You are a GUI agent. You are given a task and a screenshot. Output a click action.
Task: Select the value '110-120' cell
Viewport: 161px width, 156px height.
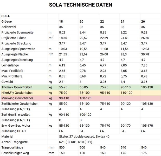click(x=126, y=93)
